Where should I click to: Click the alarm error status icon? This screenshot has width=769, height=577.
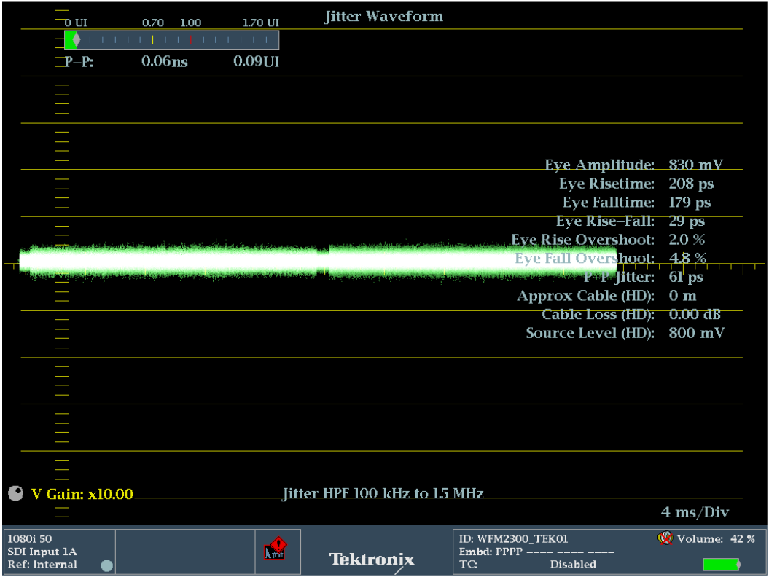(275, 549)
